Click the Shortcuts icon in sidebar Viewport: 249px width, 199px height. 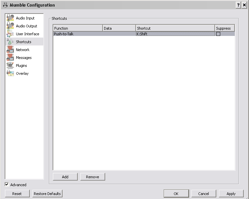tap(10, 42)
